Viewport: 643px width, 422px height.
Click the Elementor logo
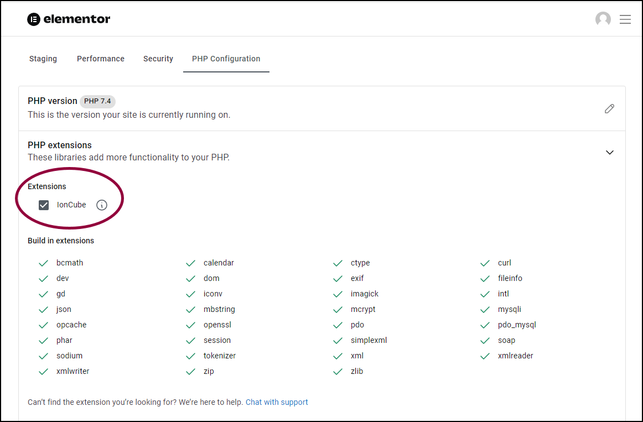69,19
